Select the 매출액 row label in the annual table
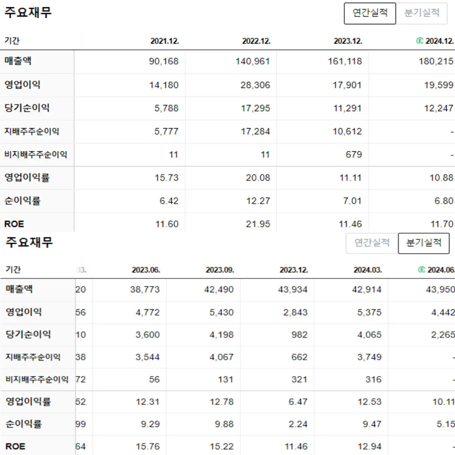Viewport: 455px width, 455px height. tap(18, 61)
